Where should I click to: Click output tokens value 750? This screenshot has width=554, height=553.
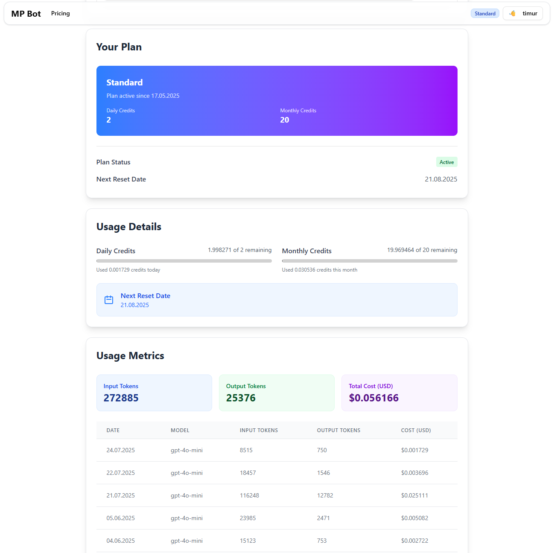322,450
